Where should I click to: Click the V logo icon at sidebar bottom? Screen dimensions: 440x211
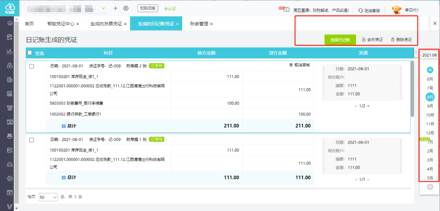click(10, 207)
